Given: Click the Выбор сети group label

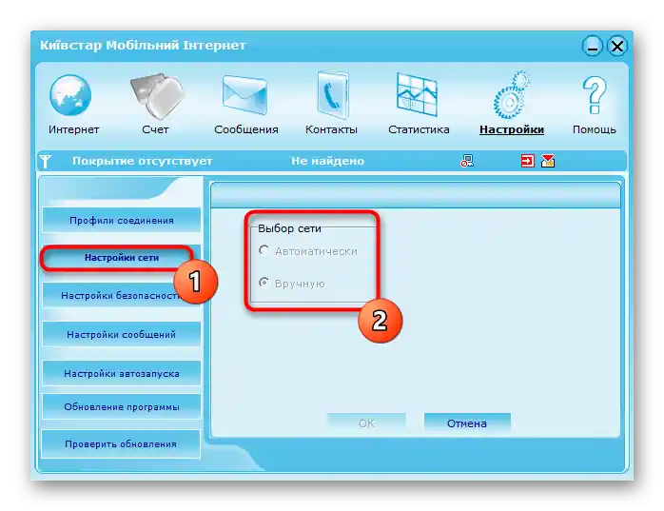Looking at the screenshot, I should [289, 228].
